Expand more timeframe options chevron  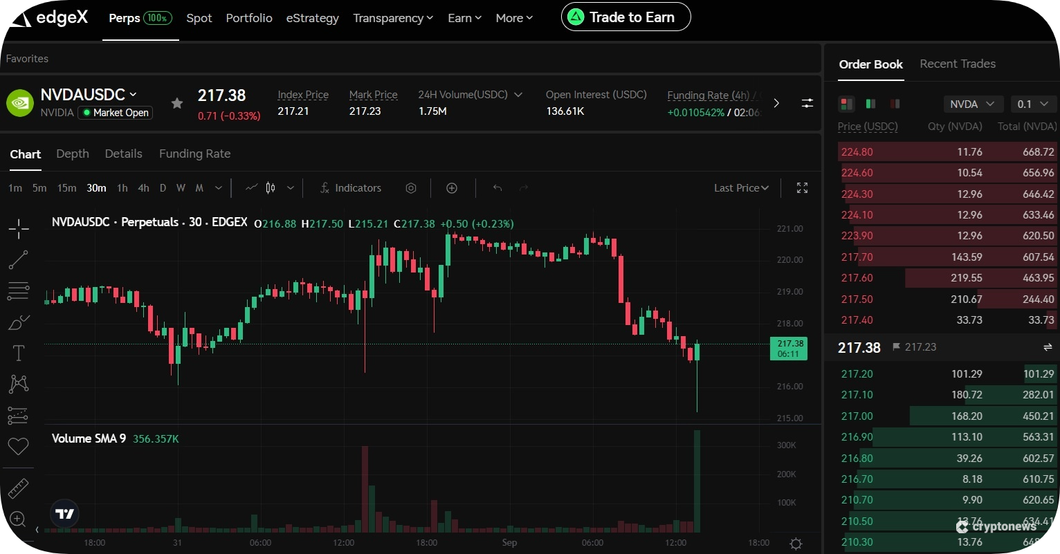click(219, 188)
